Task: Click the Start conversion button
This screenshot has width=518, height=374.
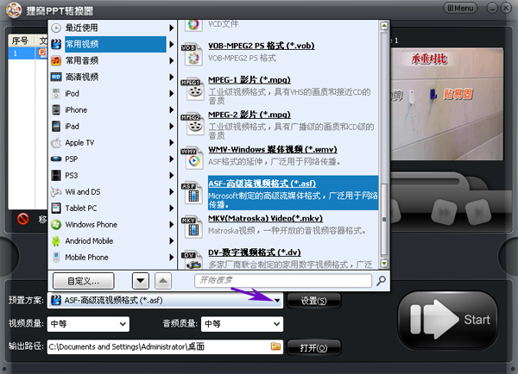Action: coord(447,320)
